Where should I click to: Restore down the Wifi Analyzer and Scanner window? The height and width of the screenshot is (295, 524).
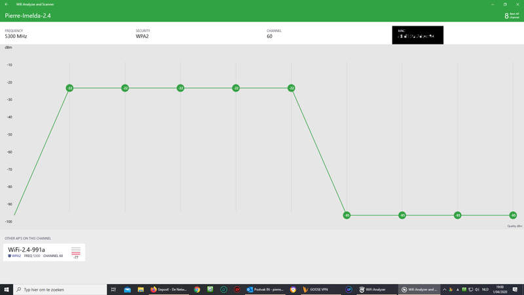(505, 5)
